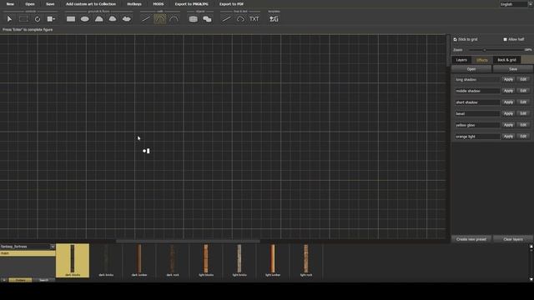The width and height of the screenshot is (534, 300).
Task: Select the arrow pointer tool
Action: coord(9,19)
